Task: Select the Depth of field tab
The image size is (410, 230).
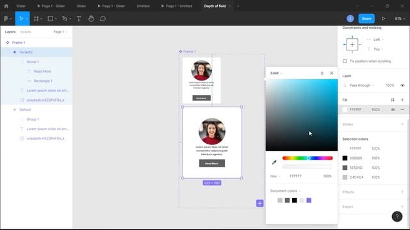Action: click(215, 6)
